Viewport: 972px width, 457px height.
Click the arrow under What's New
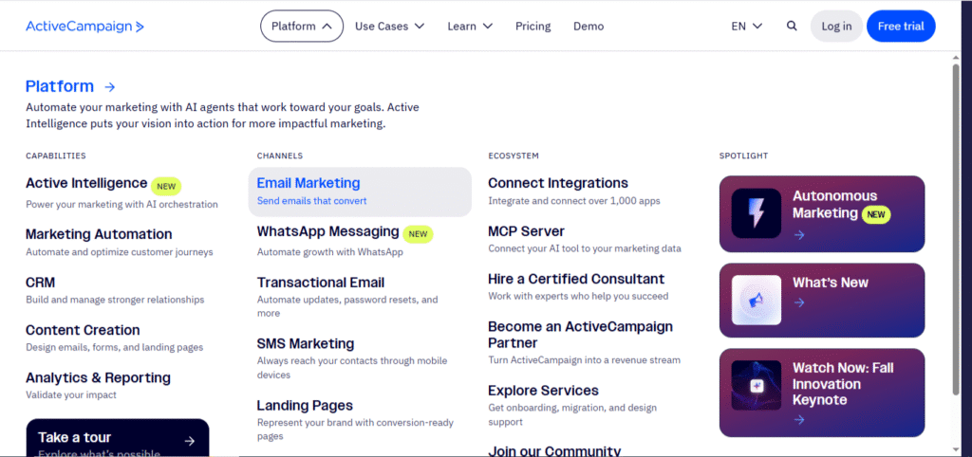point(799,302)
